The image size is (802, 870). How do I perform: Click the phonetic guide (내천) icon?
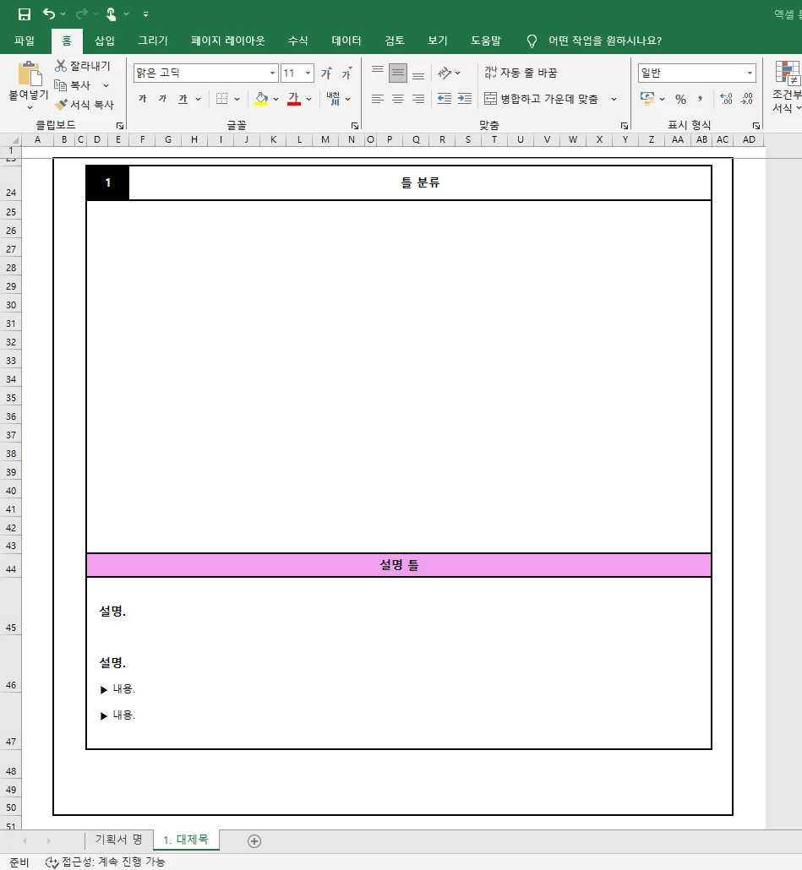click(x=333, y=99)
